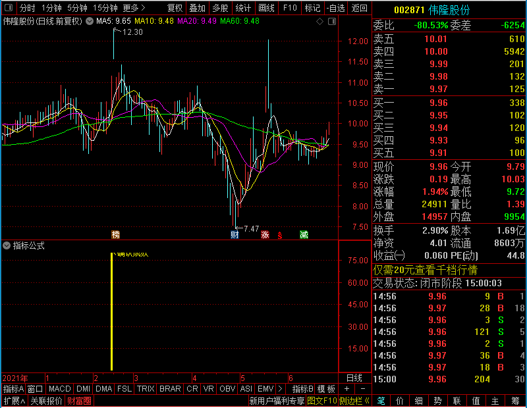Select the CR indicator tab
Viewport: 527px width, 408px height.
pos(192,389)
